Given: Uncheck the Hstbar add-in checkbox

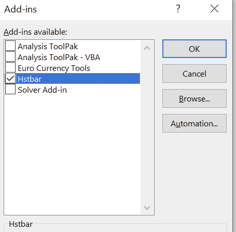Looking at the screenshot, I should 10,79.
